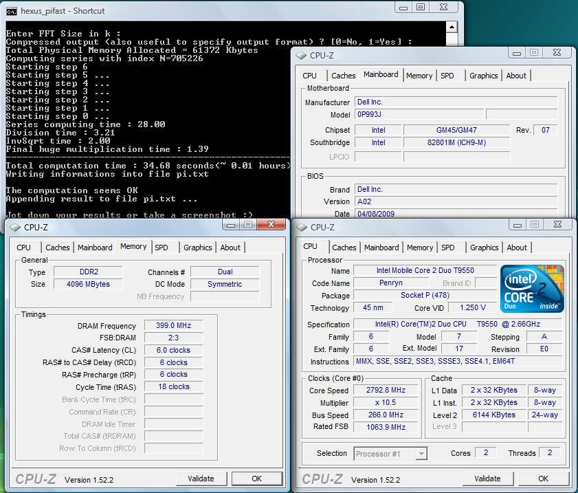Click the southbridge value 82801IM (ICH9-M)
The width and height of the screenshot is (578, 493).
[x=456, y=142]
